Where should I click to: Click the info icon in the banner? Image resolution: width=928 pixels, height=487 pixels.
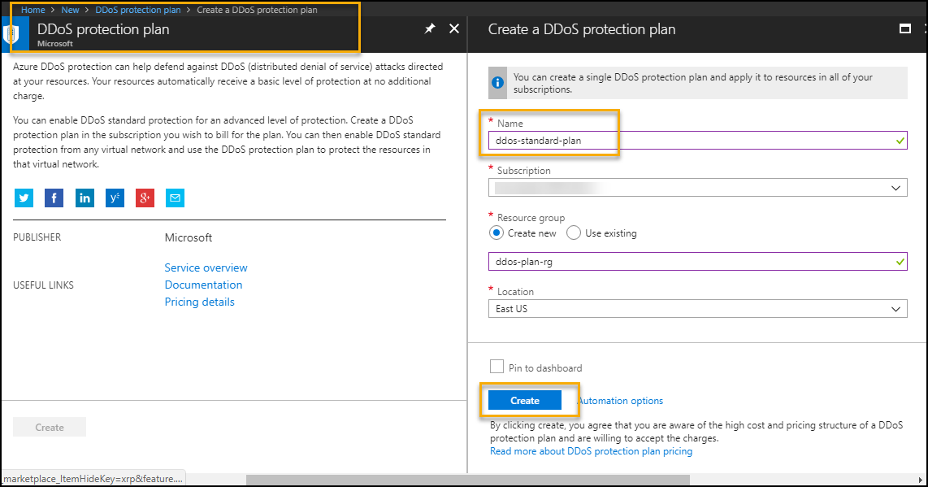click(x=498, y=82)
